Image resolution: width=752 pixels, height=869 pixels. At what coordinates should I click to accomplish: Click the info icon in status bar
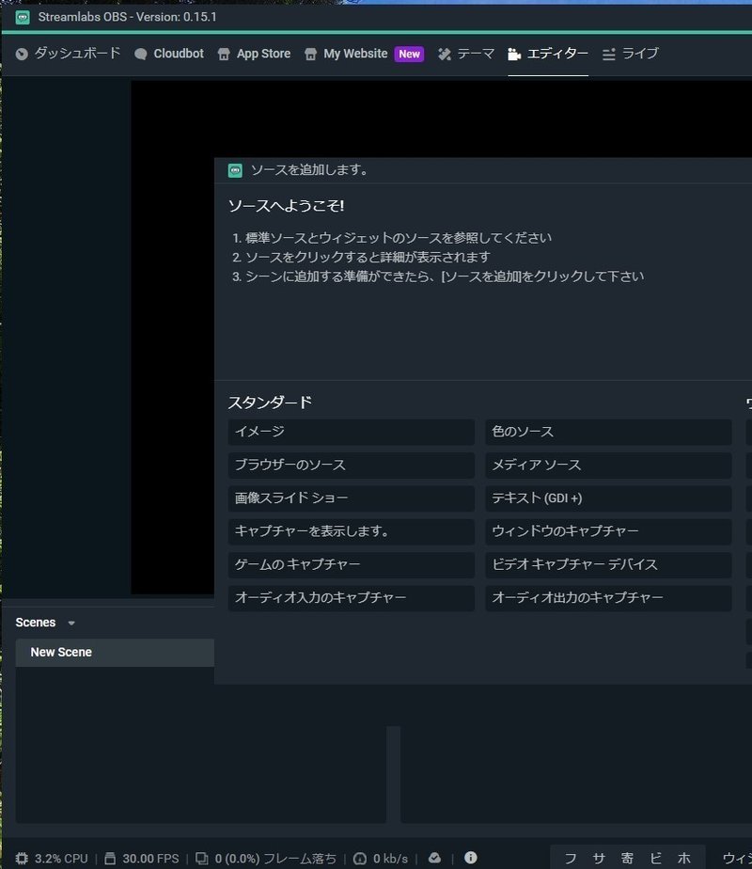[471, 858]
